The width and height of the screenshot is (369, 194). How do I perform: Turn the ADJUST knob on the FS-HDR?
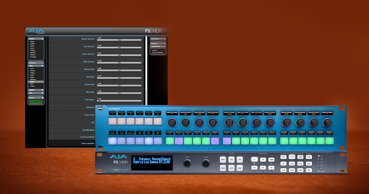tap(206, 164)
